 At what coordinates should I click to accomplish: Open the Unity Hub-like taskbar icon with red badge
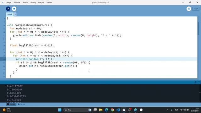130,110
